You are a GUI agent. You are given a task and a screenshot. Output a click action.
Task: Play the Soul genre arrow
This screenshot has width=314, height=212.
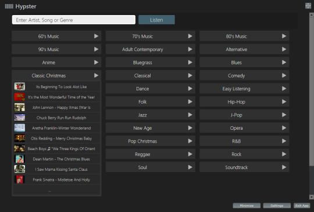[190, 167]
